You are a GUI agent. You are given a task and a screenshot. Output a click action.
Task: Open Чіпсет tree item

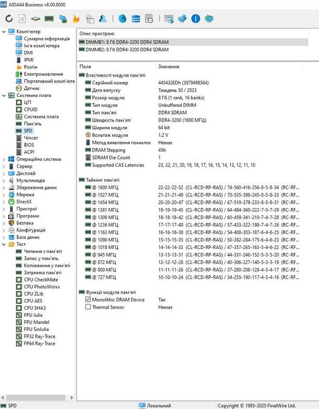pos(31,138)
